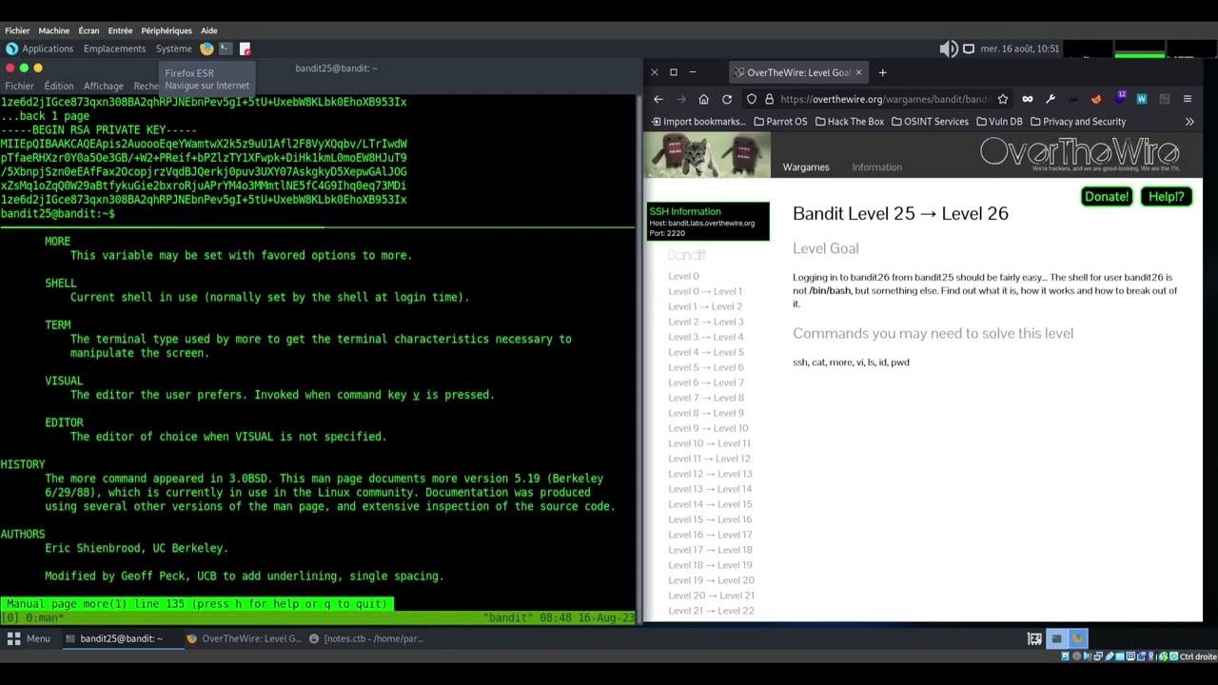Open the blue W extension icon
1218x685 pixels.
(x=1141, y=99)
